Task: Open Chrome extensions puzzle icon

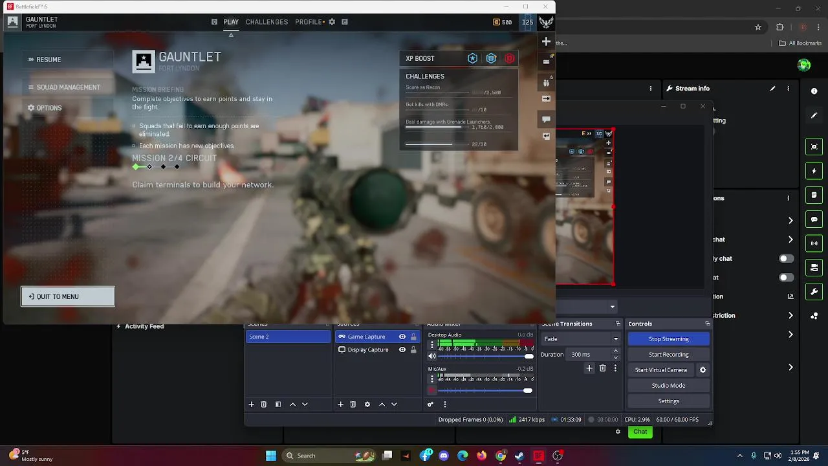Action: click(x=779, y=27)
